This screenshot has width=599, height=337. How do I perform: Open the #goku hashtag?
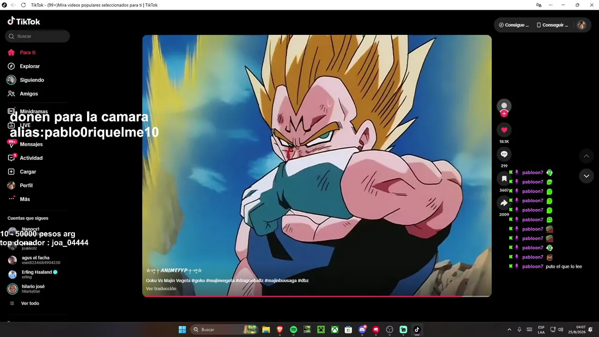198,280
